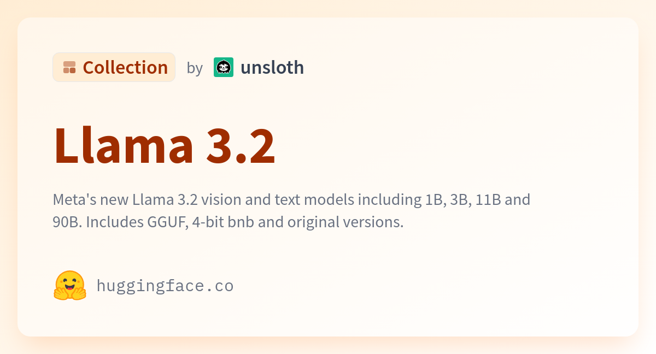Click the "11B" model size text
The width and height of the screenshot is (656, 354).
pyautogui.click(x=488, y=199)
